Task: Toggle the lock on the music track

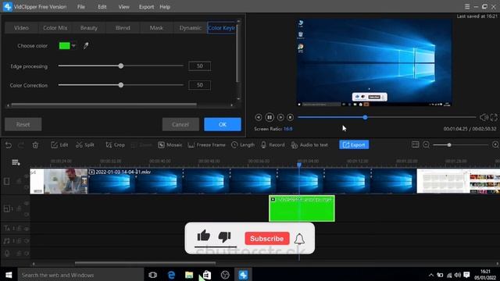Action: tap(19, 241)
